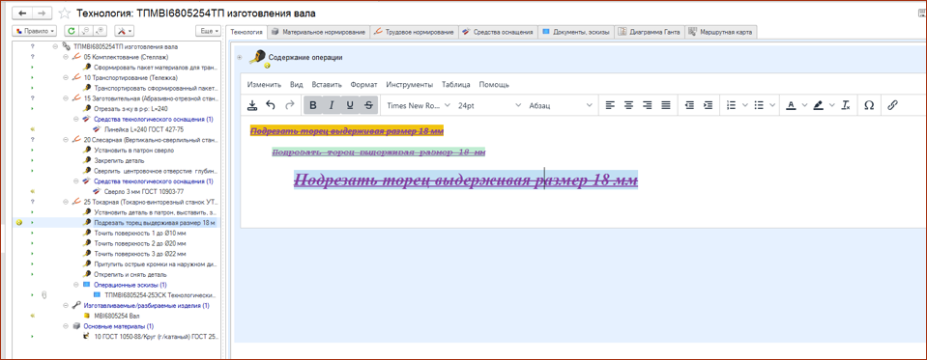Insert special character omega icon

click(x=869, y=105)
